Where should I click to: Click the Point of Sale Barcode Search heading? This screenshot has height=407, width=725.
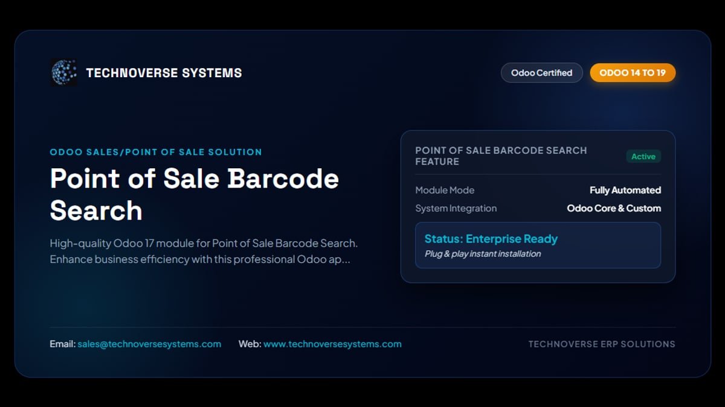tap(195, 195)
